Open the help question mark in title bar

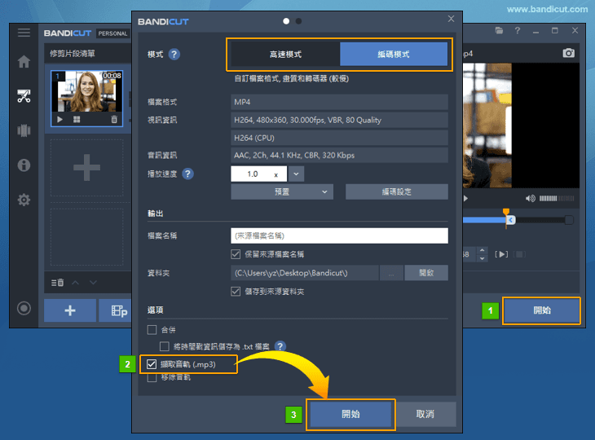(518, 30)
